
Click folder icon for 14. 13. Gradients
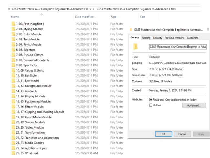point(13,91)
